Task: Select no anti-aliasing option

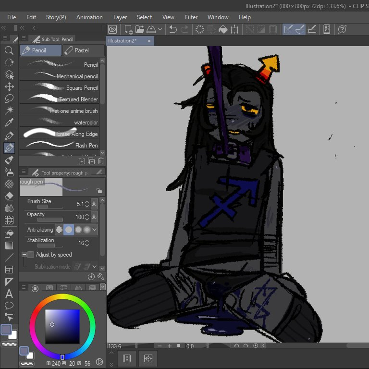Action: pyautogui.click(x=59, y=230)
